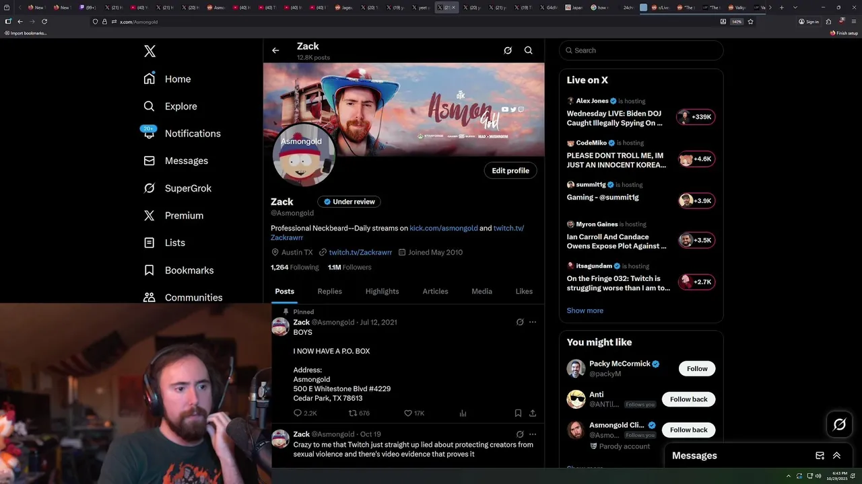Click Show more under Live on X

click(585, 311)
